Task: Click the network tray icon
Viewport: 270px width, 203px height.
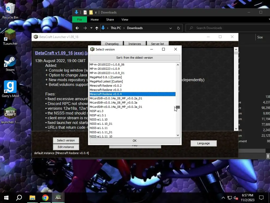Action: 230,198
